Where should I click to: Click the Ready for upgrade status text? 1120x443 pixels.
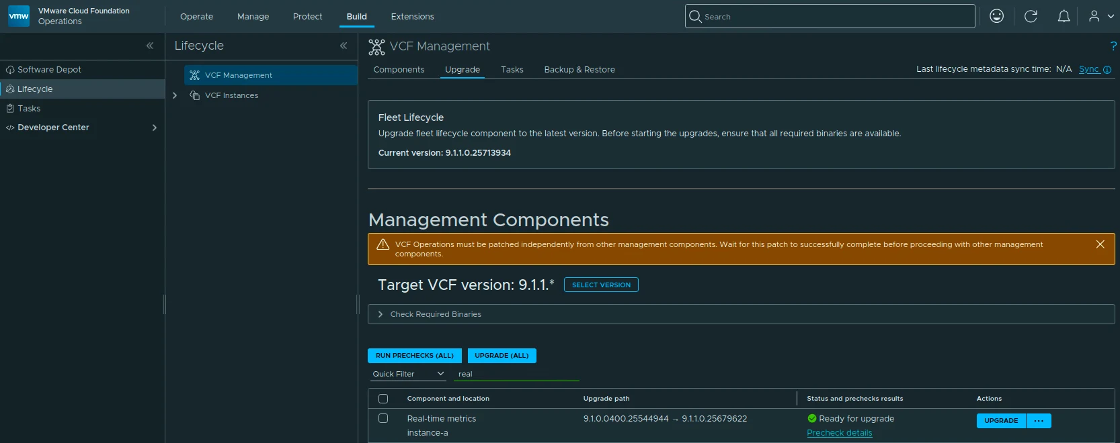pos(856,419)
